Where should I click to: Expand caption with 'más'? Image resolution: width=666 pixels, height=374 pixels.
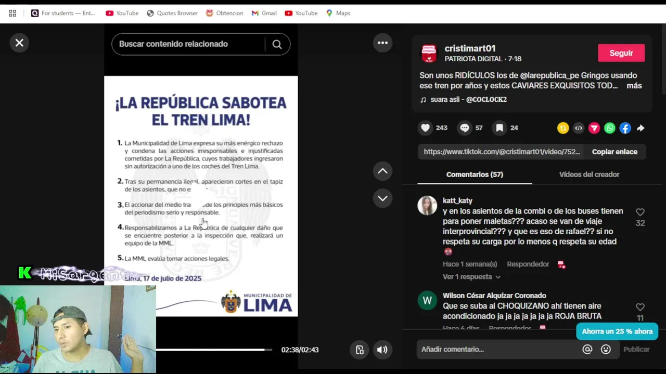coord(634,86)
